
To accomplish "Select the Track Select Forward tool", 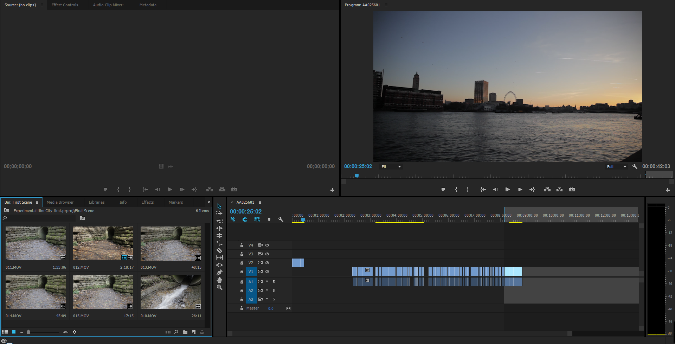I will click(x=219, y=213).
